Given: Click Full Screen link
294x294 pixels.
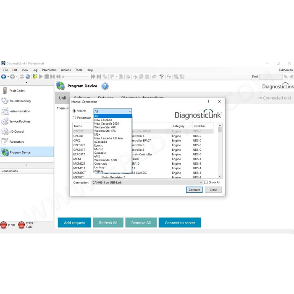Looking at the screenshot, I should (286, 70).
